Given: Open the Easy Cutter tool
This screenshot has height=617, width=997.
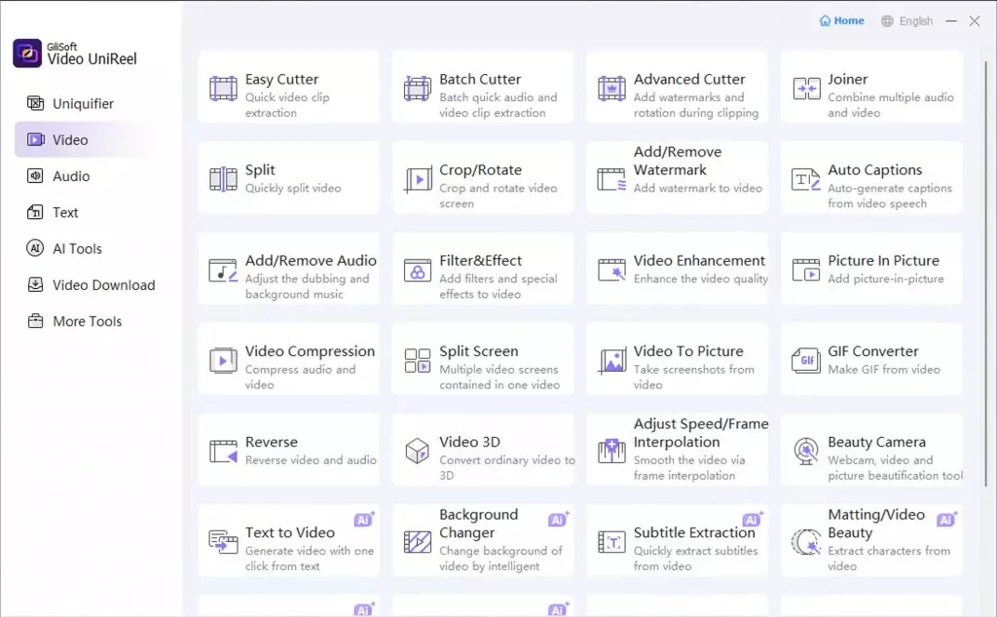Looking at the screenshot, I should click(288, 87).
